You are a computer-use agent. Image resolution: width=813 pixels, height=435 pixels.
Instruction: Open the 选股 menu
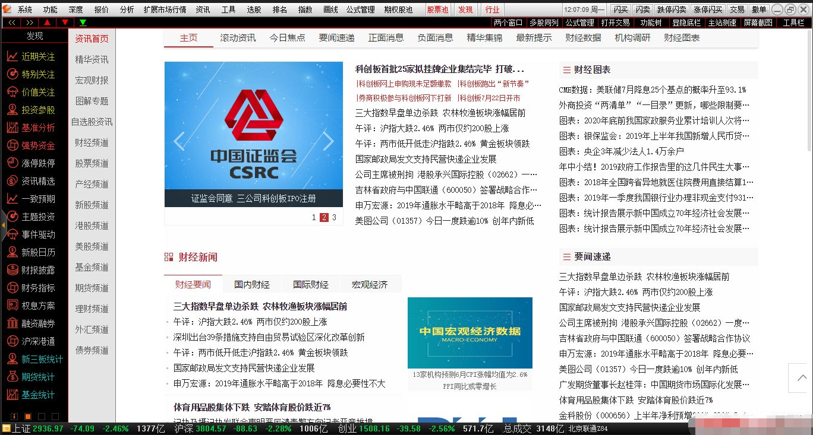[254, 9]
